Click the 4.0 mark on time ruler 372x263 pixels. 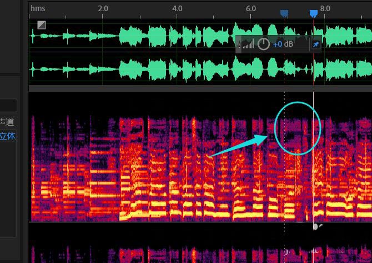coord(177,8)
